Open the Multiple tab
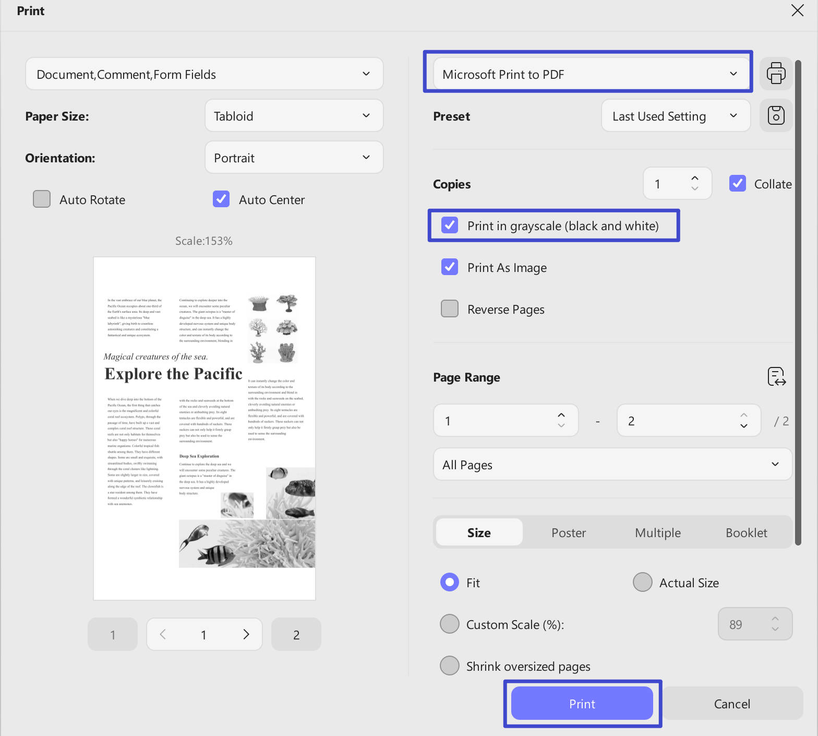 pyautogui.click(x=658, y=532)
